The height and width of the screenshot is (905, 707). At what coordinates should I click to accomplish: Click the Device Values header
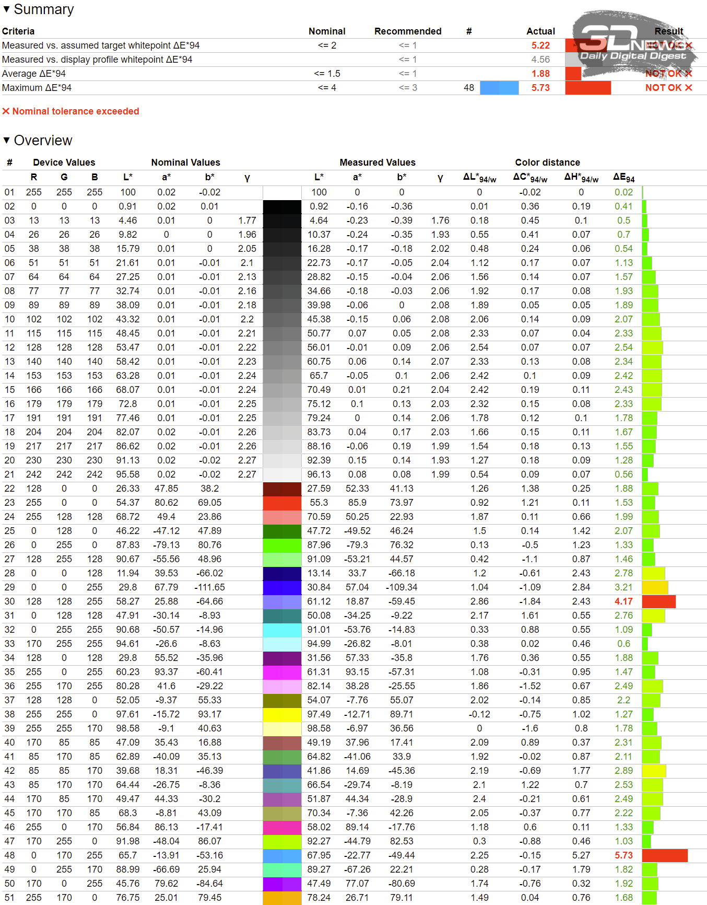64,163
